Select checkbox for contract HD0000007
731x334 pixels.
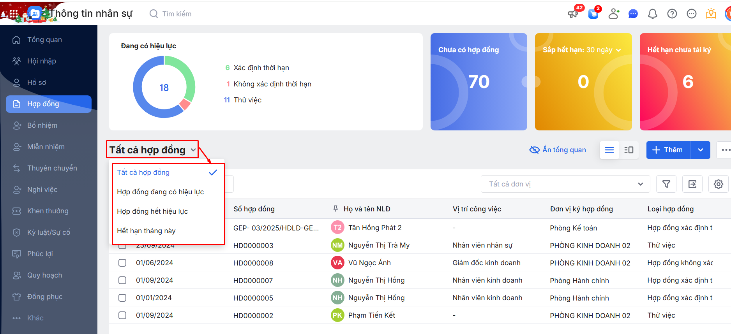(x=122, y=280)
